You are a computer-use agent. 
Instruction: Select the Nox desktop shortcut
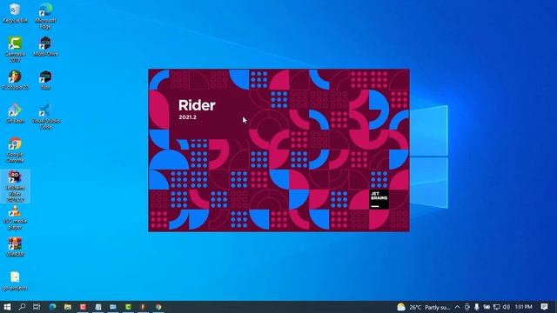[45, 79]
